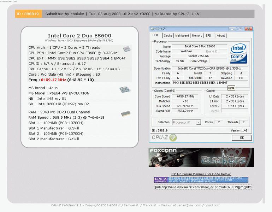Click the Cores count field
This screenshot has width=272, height=212.
pos(219,122)
